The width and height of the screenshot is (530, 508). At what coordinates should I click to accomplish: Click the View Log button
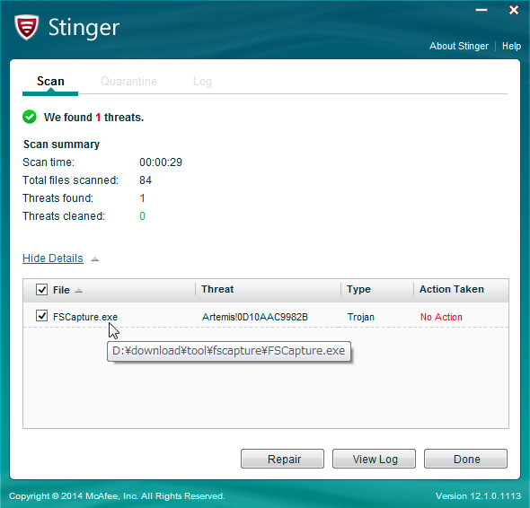point(374,459)
